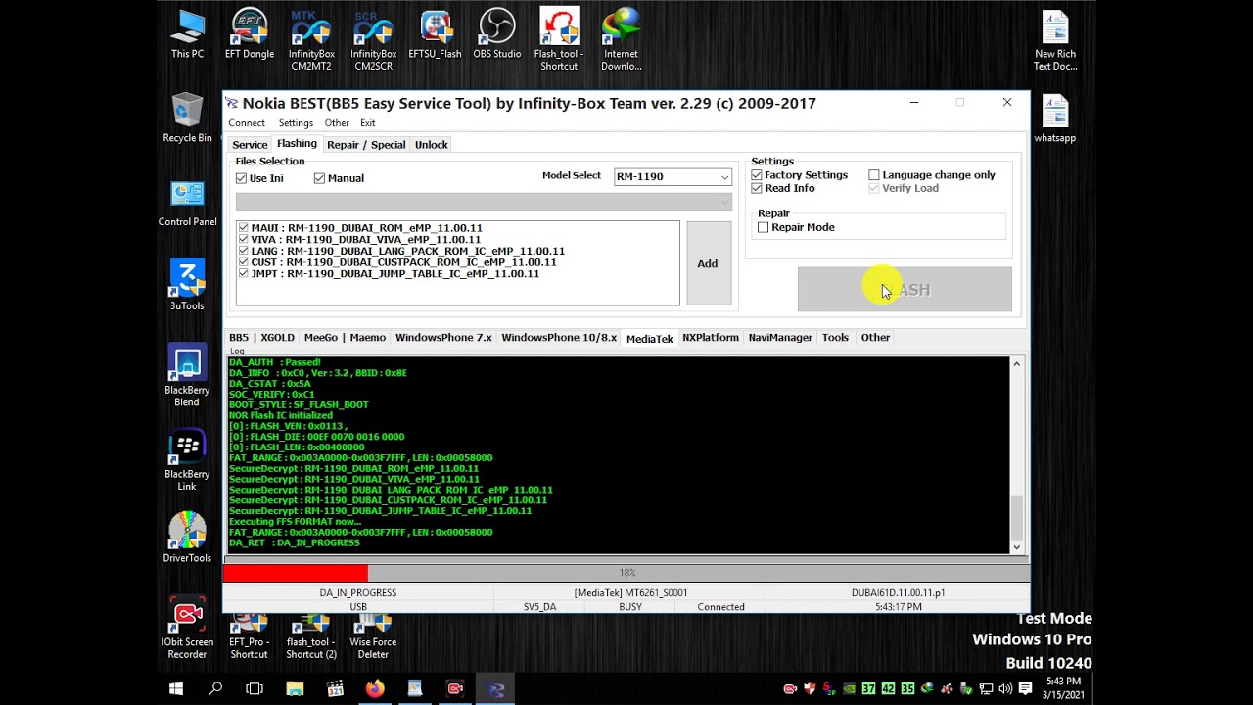Open the Windows Start menu
Screen dimensions: 1253x705
176,689
